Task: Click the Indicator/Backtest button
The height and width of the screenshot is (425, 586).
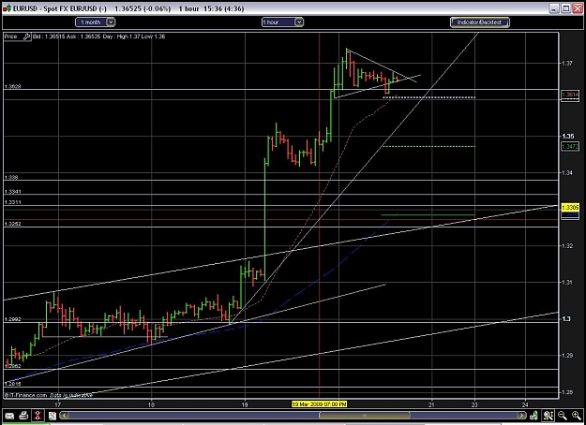Action: (480, 22)
